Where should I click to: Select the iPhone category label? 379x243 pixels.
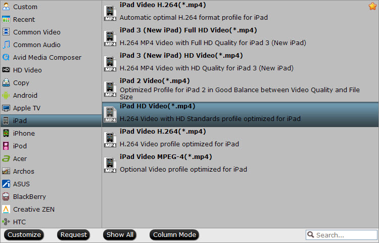click(x=24, y=133)
